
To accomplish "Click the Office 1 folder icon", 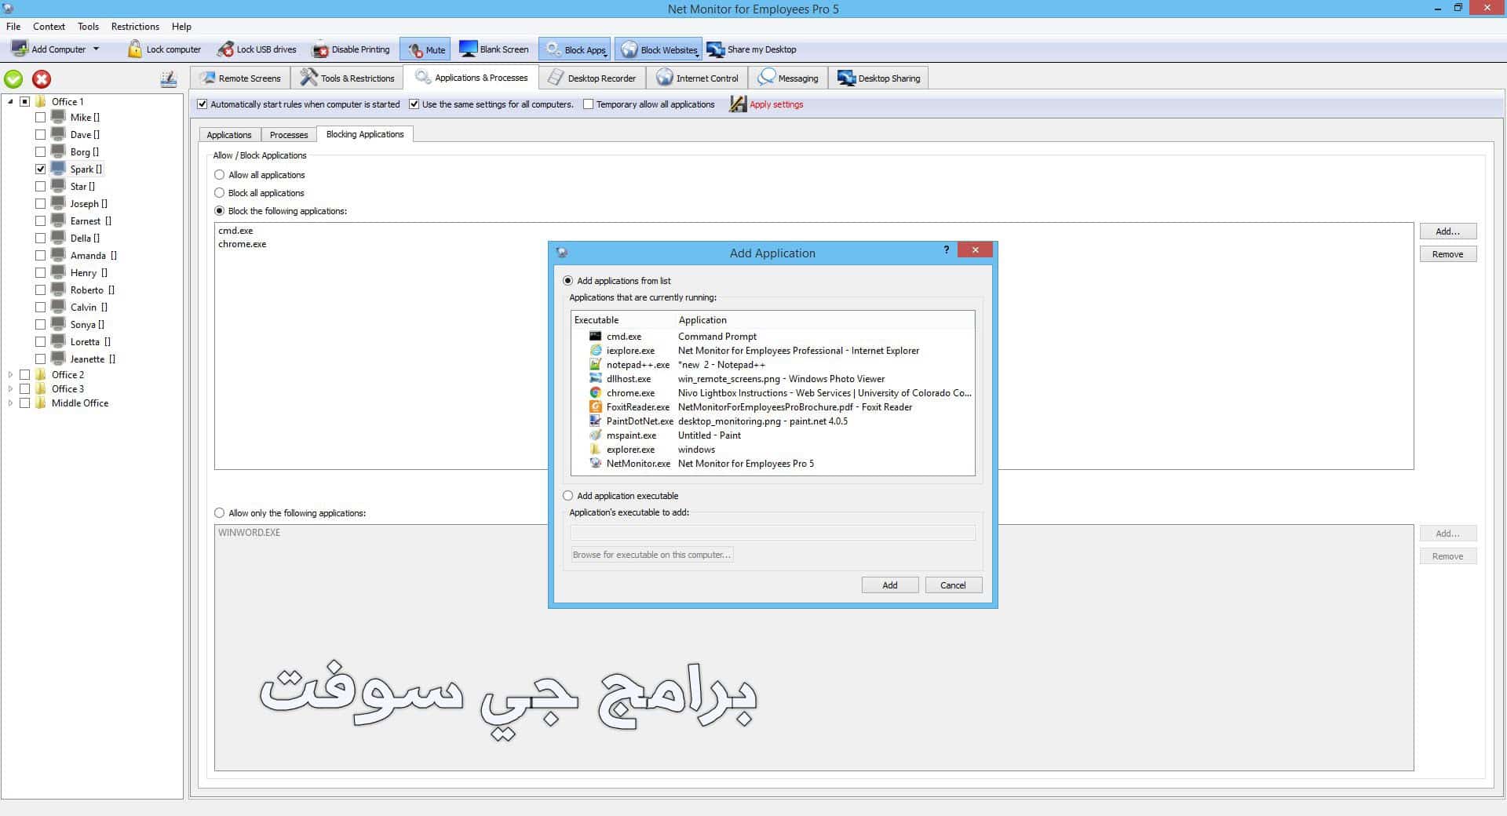I will [x=41, y=101].
